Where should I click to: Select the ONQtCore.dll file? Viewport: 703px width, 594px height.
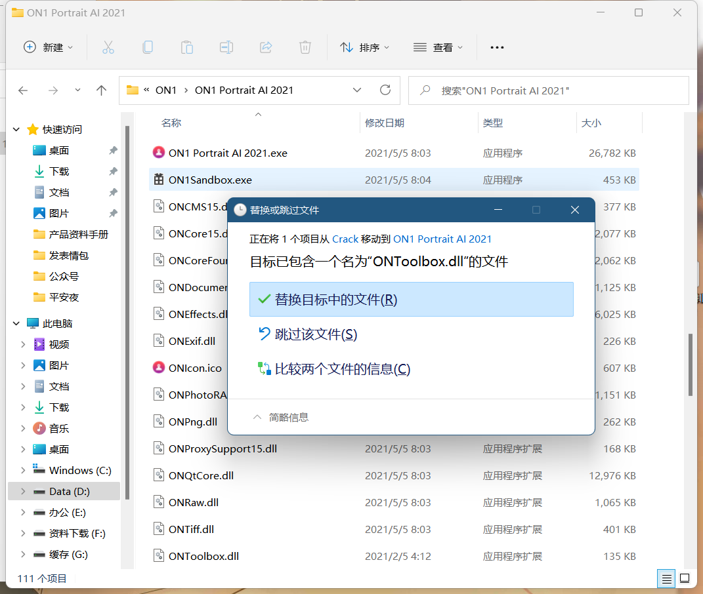point(394,475)
